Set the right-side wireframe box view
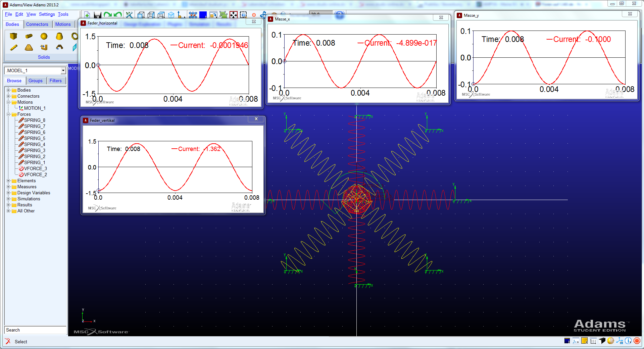644x349 pixels. 151,15
